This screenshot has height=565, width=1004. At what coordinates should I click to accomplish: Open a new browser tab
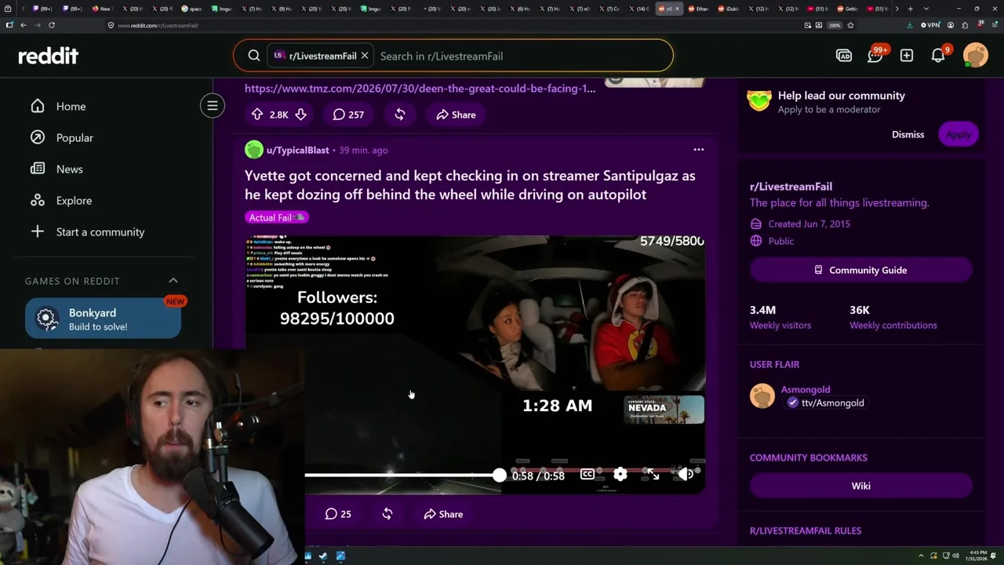click(910, 9)
